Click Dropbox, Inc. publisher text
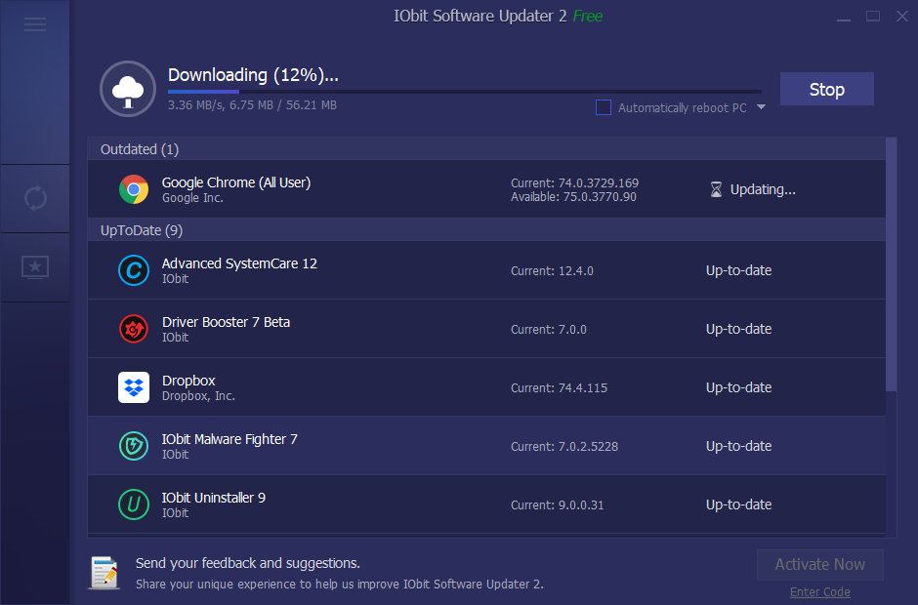 198,396
